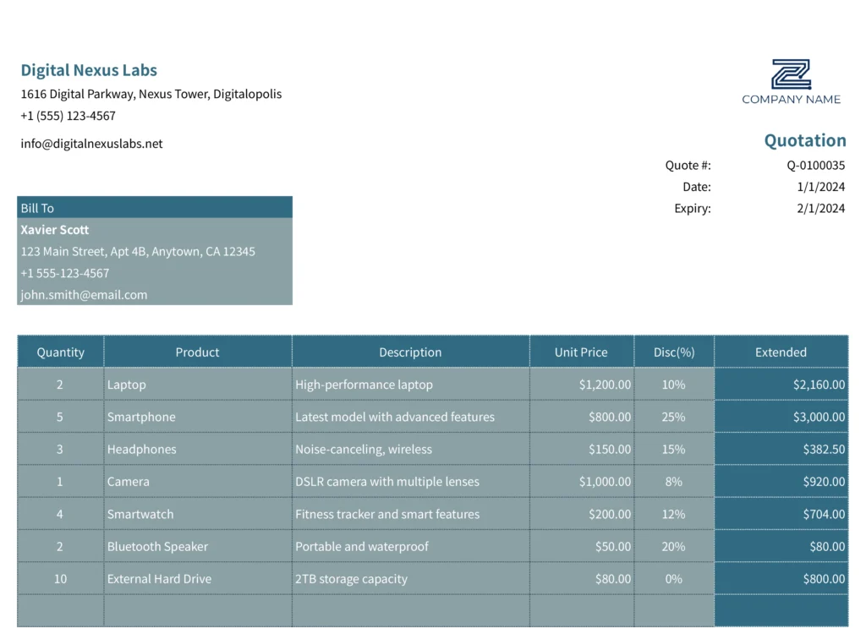The image size is (866, 628).
Task: Click the Smartphone quantity 5 cell
Action: 60,417
